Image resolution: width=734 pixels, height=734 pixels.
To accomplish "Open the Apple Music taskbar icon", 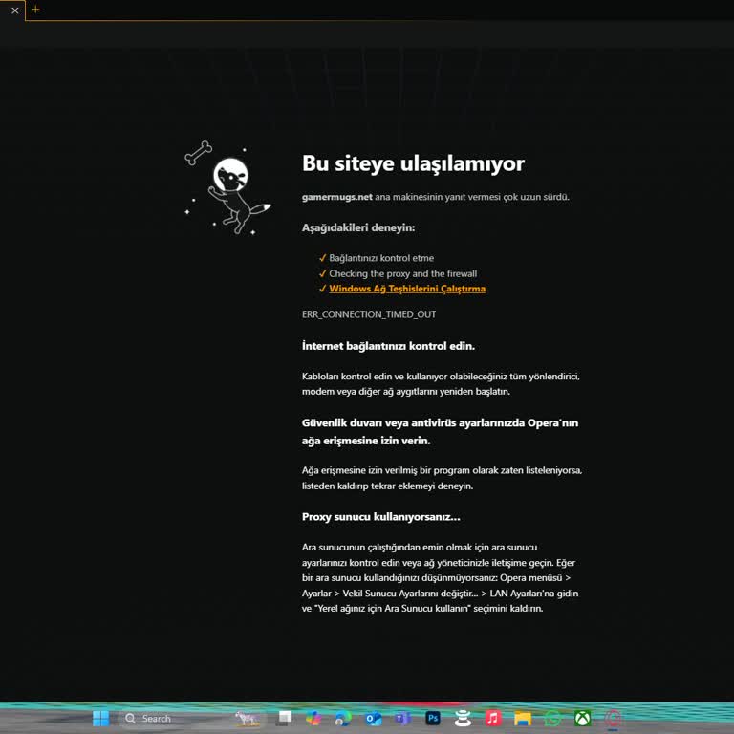I will [492, 718].
